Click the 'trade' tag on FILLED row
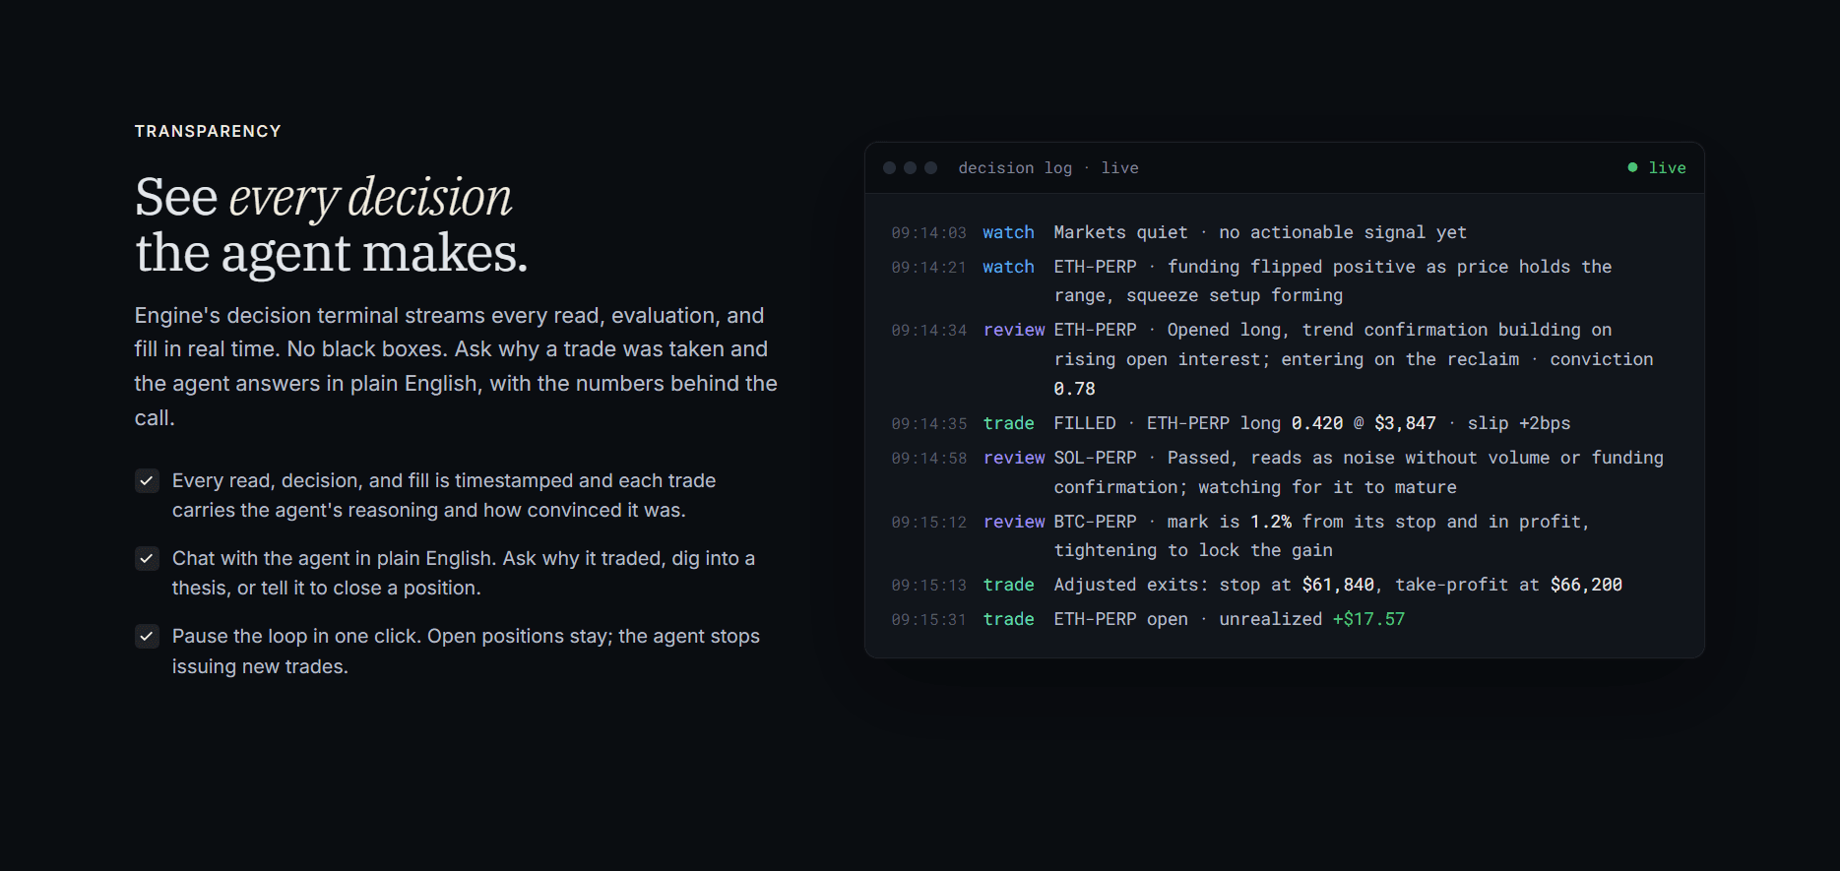This screenshot has height=871, width=1840. (1008, 423)
